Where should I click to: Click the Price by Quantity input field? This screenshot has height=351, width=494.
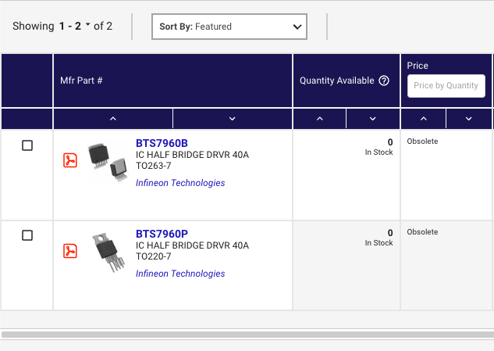click(446, 85)
